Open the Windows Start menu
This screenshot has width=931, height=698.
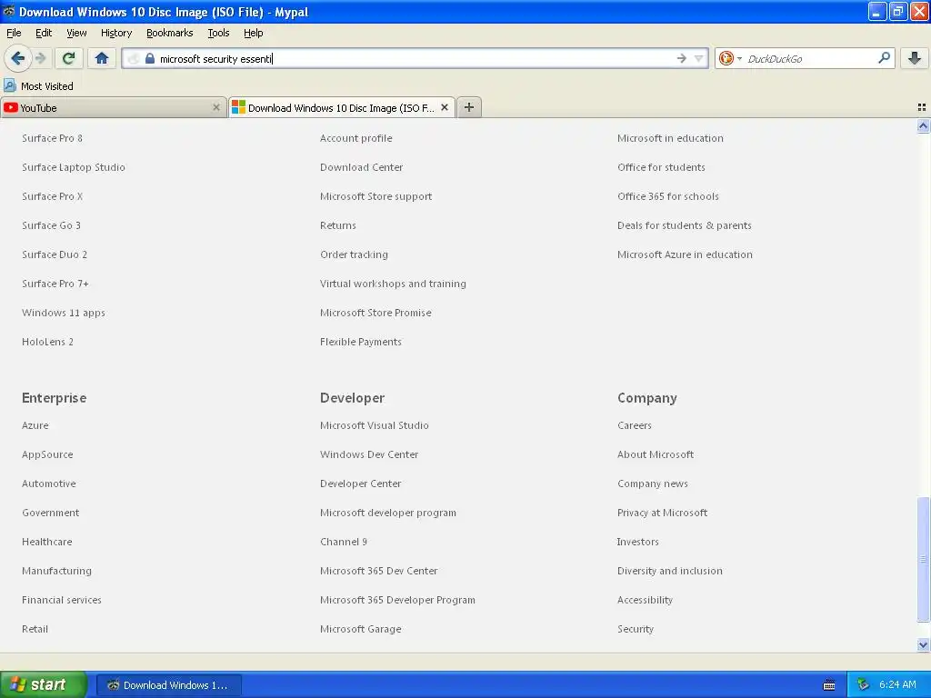(x=44, y=684)
